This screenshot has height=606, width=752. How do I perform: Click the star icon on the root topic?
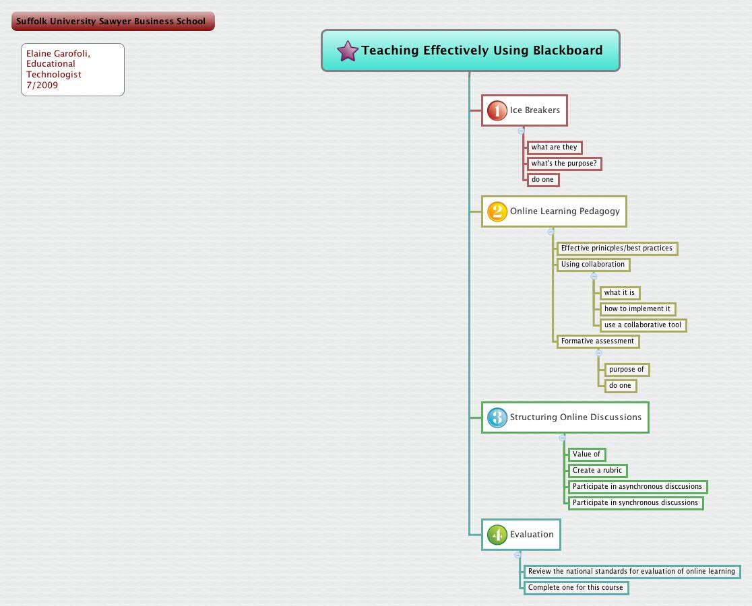347,50
